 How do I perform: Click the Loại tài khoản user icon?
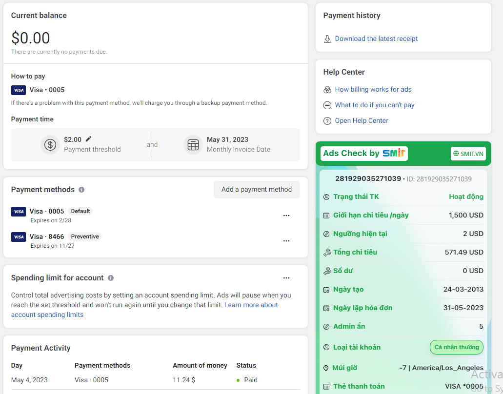pyautogui.click(x=326, y=347)
